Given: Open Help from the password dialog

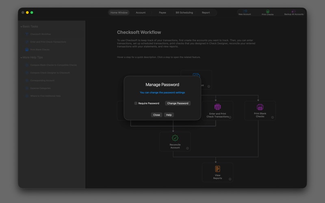Looking at the screenshot, I should [x=169, y=115].
